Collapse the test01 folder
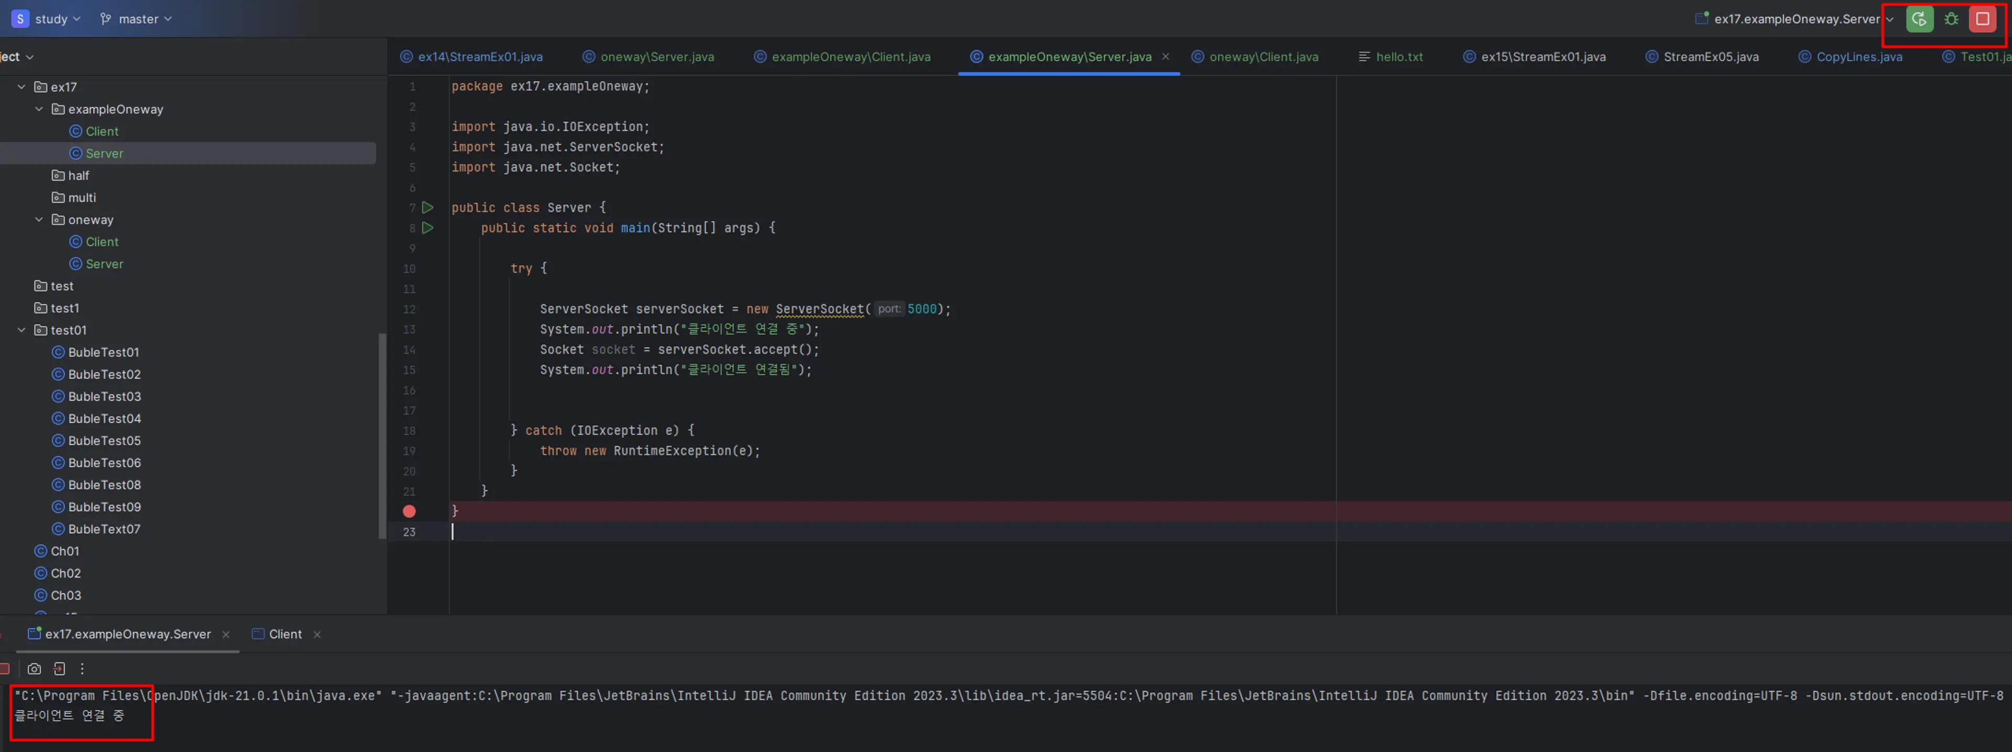 click(x=21, y=330)
